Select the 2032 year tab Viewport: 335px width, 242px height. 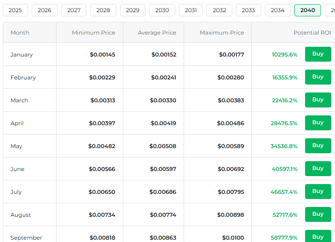tap(219, 10)
